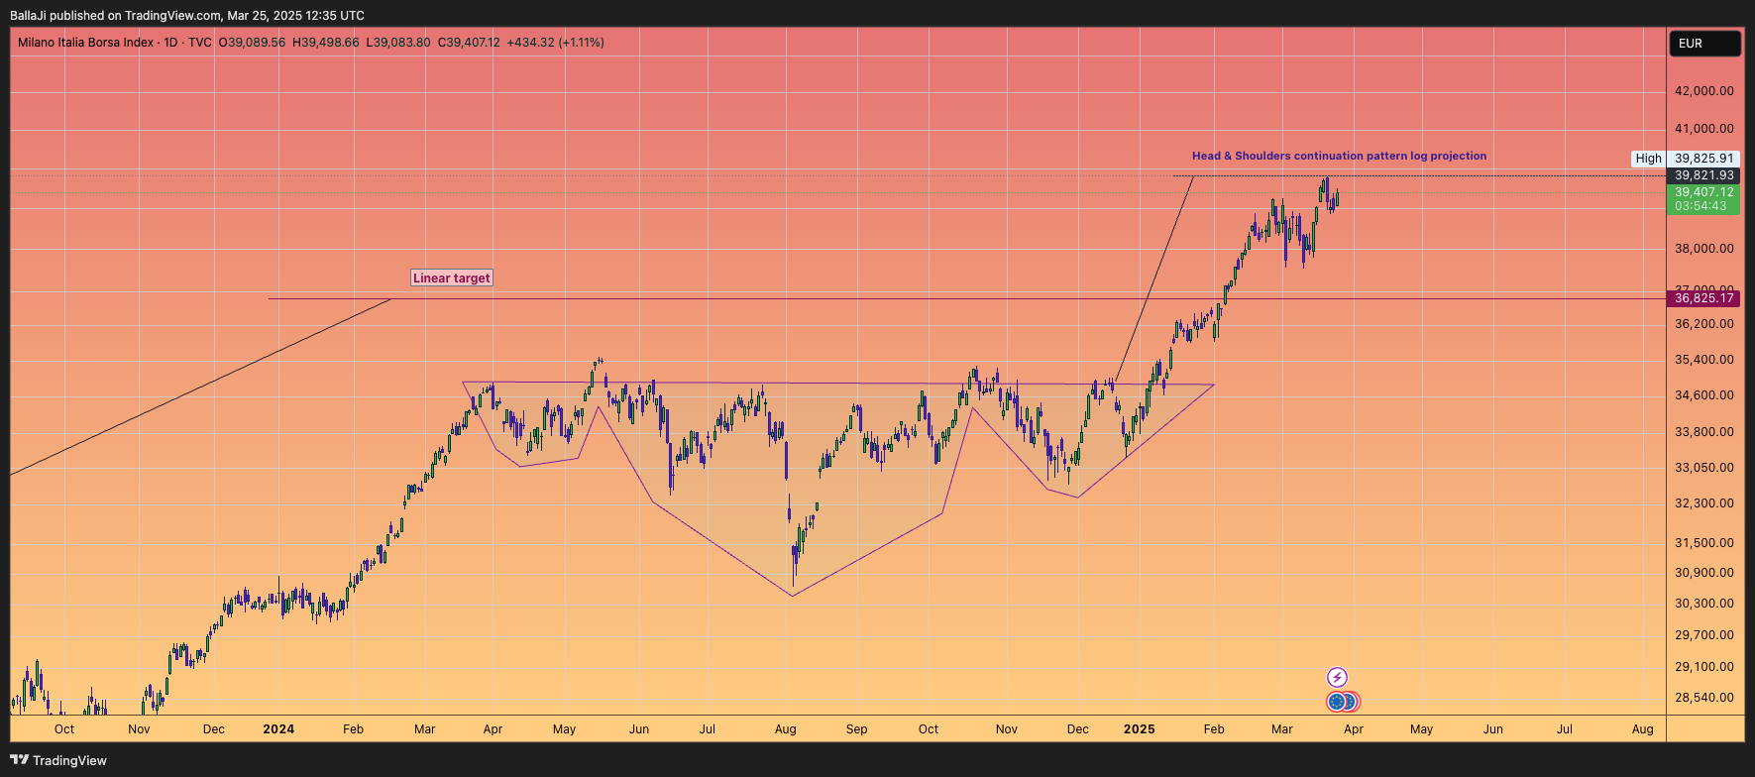Click the 29,100.00 price axis label
The height and width of the screenshot is (777, 1755).
click(1704, 667)
